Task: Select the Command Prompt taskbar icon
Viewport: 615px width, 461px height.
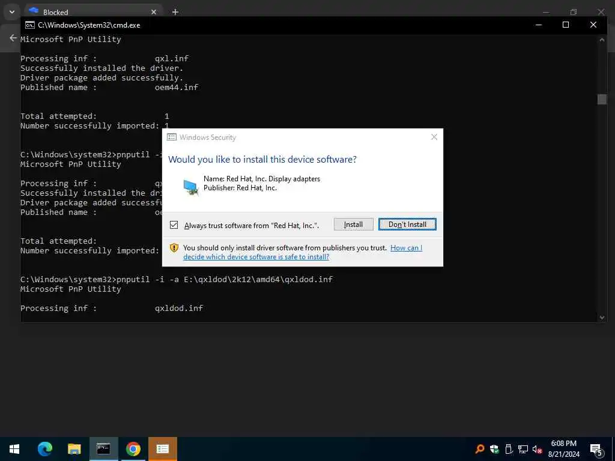Action: coord(103,449)
